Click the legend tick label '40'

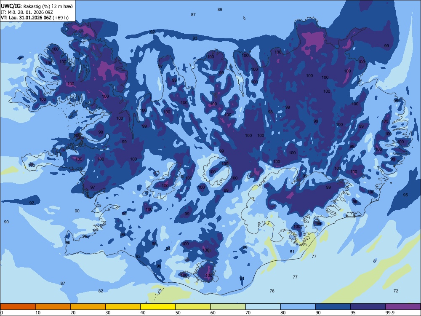(x=143, y=313)
